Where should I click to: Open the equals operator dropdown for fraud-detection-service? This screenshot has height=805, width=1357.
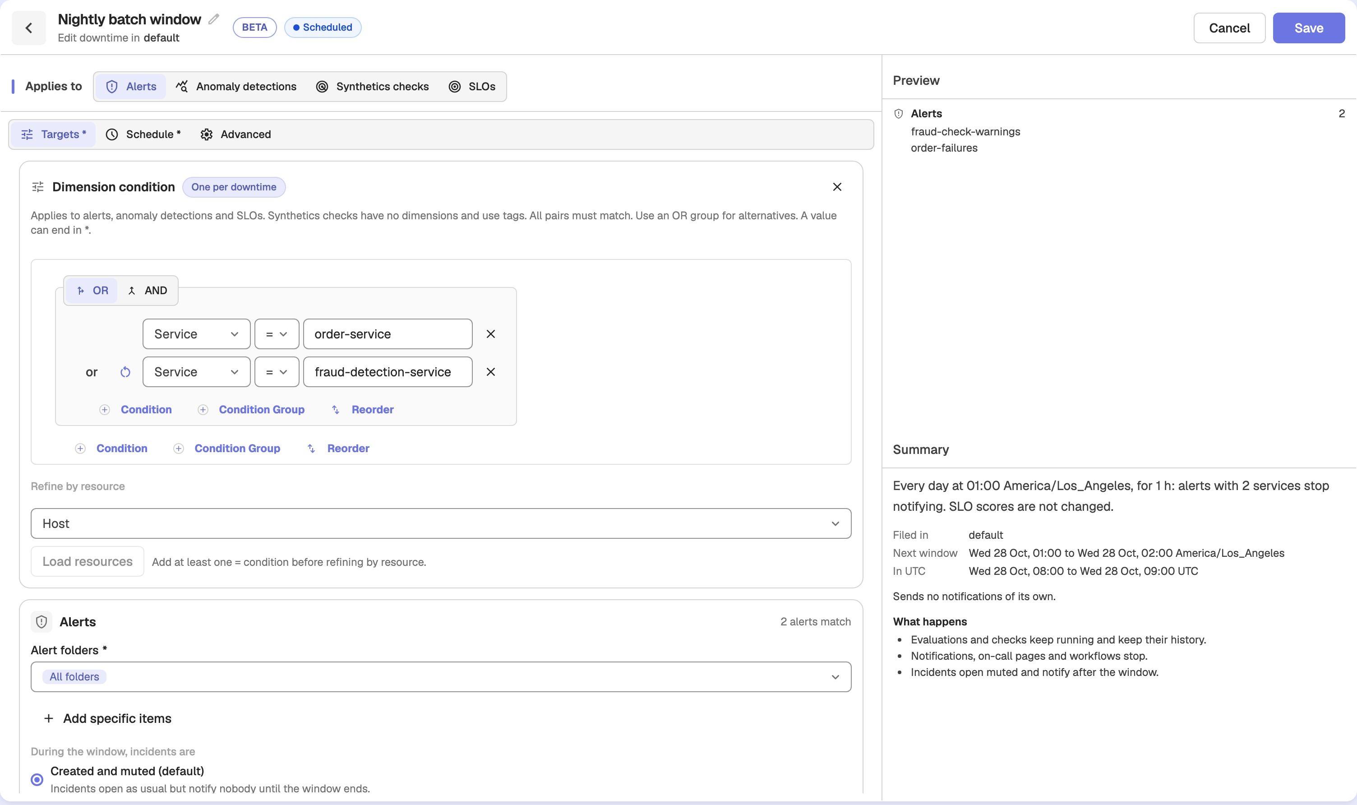[x=277, y=372]
